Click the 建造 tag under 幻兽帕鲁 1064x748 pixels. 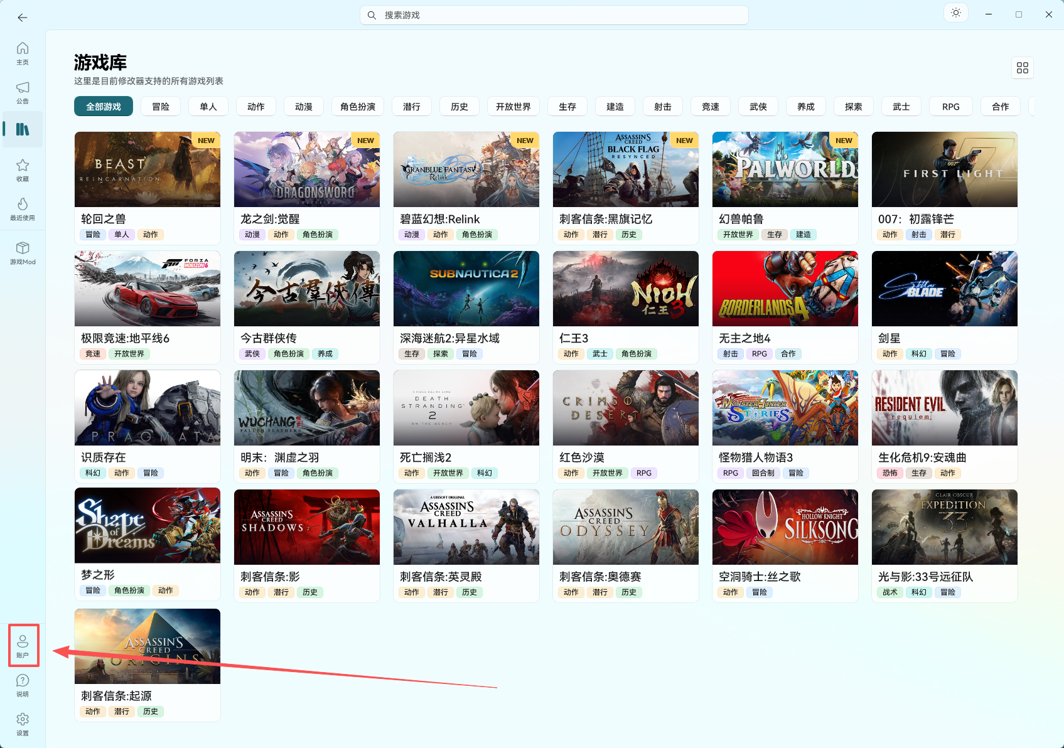point(803,235)
